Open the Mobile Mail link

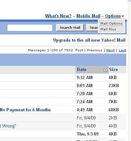88,16
